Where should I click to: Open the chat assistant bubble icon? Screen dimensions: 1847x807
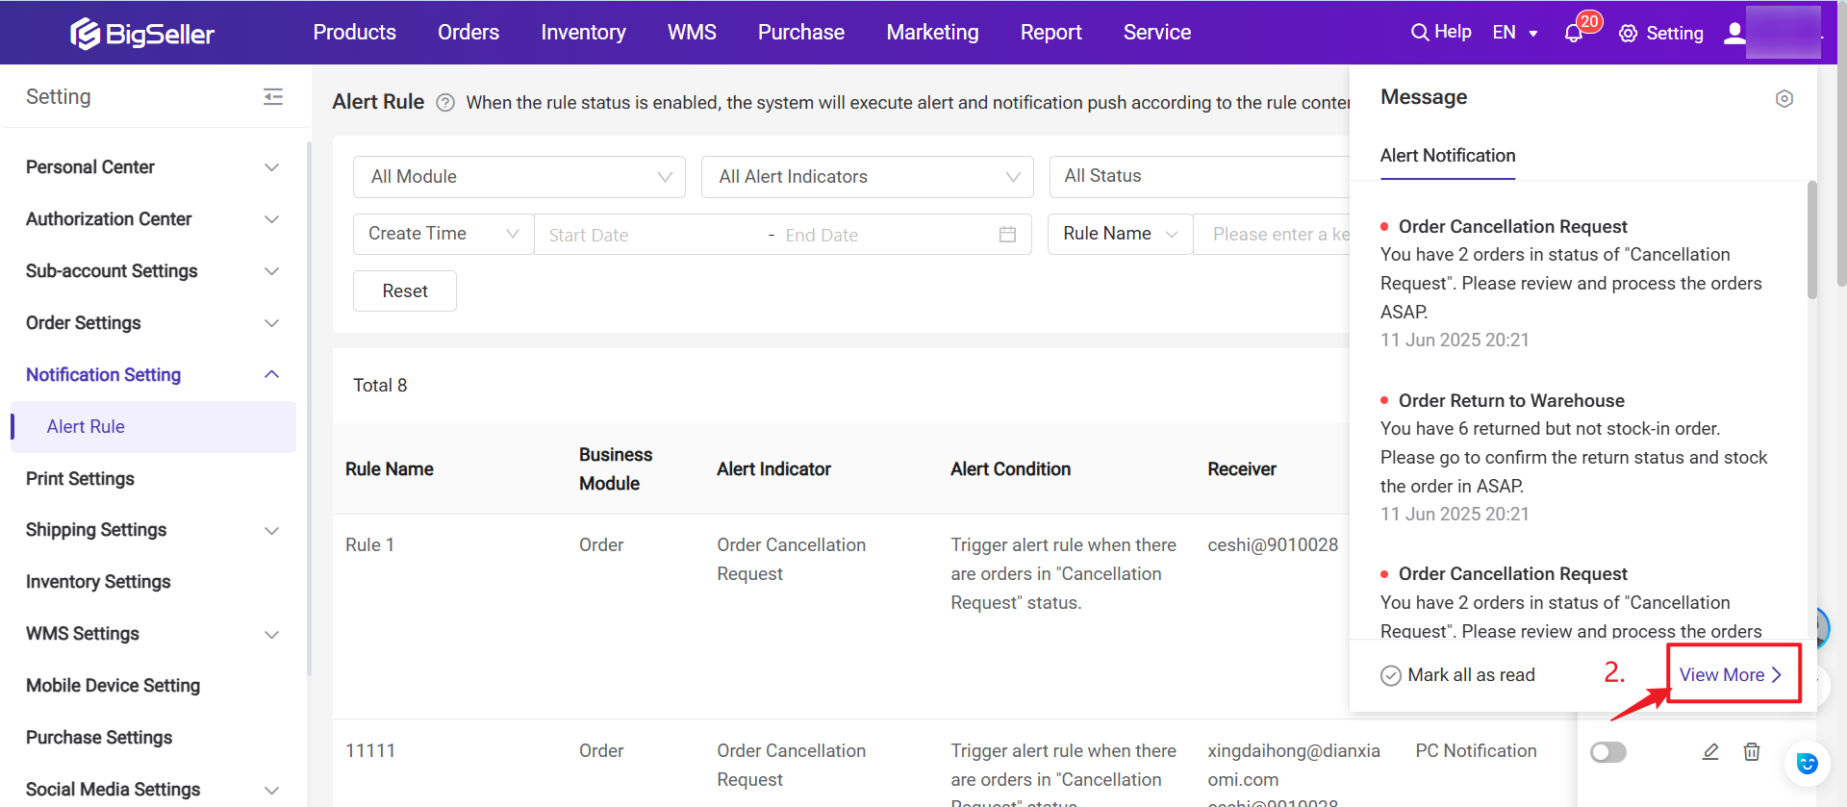click(x=1807, y=764)
